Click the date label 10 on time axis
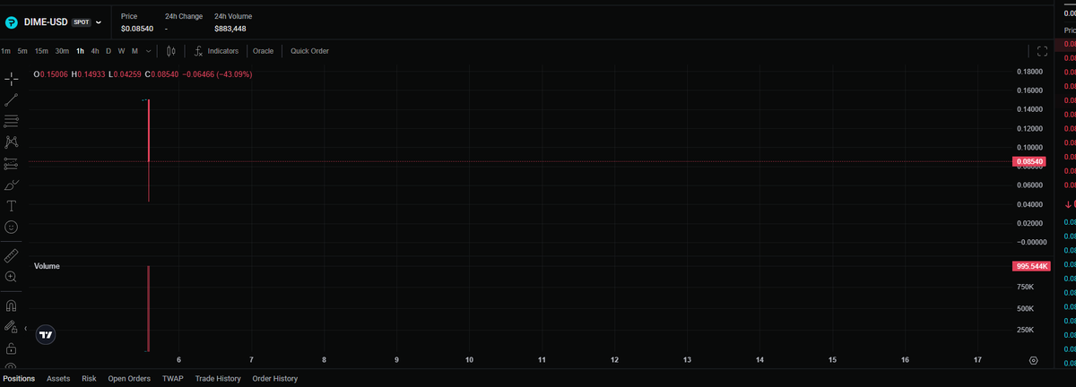This screenshot has height=387, width=1076. tap(470, 360)
